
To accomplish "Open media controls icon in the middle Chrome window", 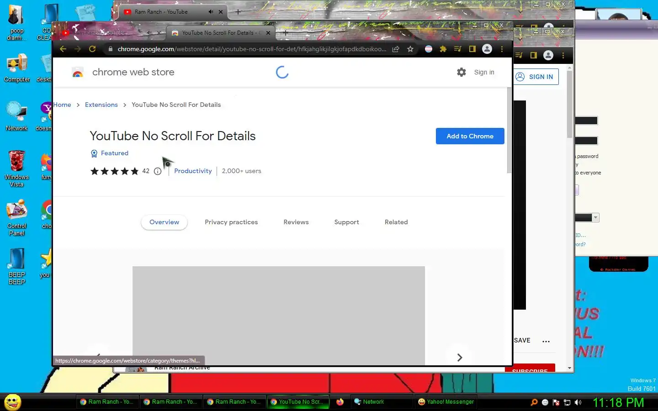I will coord(519,55).
